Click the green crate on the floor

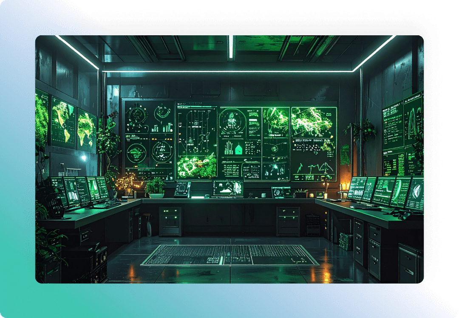[x=346, y=241]
